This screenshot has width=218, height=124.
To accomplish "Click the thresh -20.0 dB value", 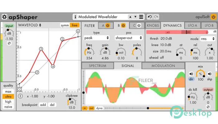I will [x=166, y=38].
